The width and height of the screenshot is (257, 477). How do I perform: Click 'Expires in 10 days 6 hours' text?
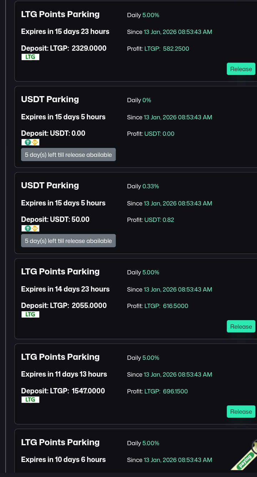coord(64,459)
